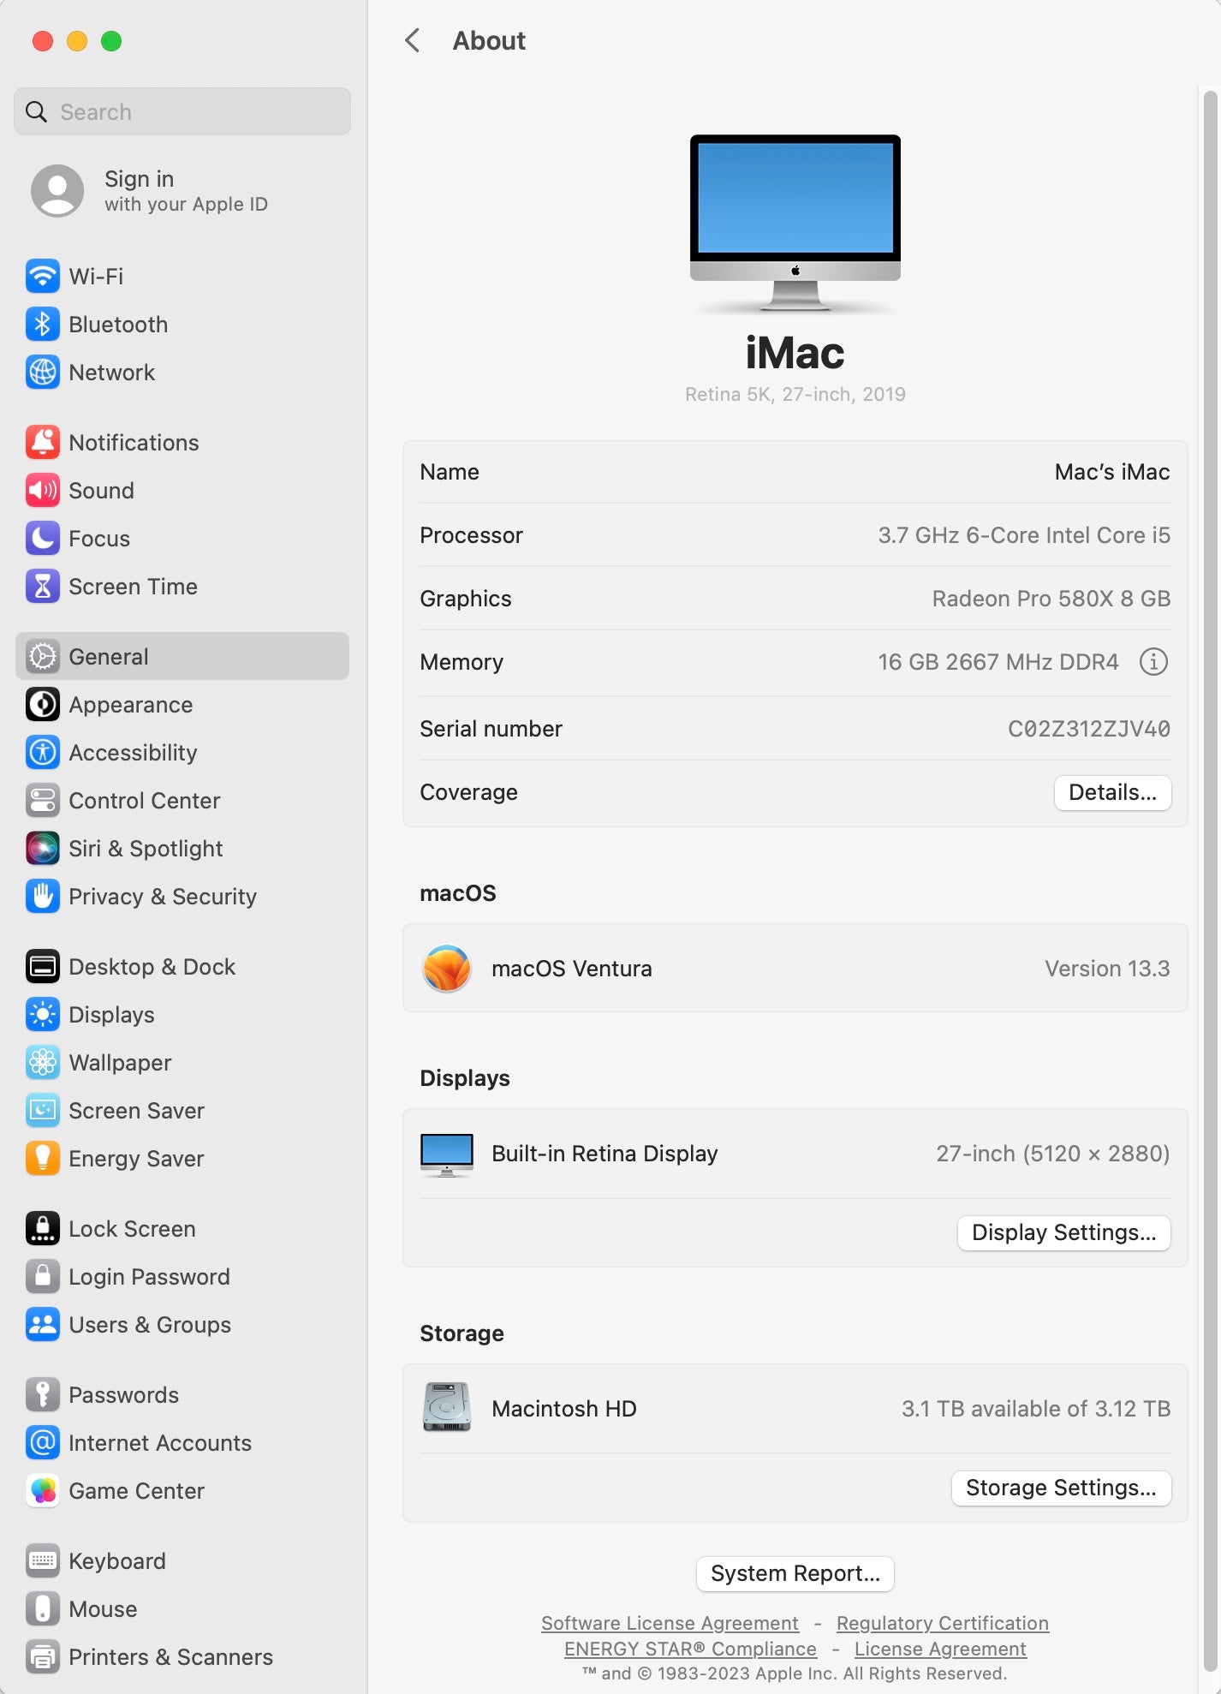Open Focus moon icon
Image resolution: width=1221 pixels, height=1694 pixels.
(43, 538)
